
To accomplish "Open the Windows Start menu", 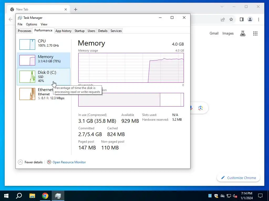I will click(x=6, y=196).
